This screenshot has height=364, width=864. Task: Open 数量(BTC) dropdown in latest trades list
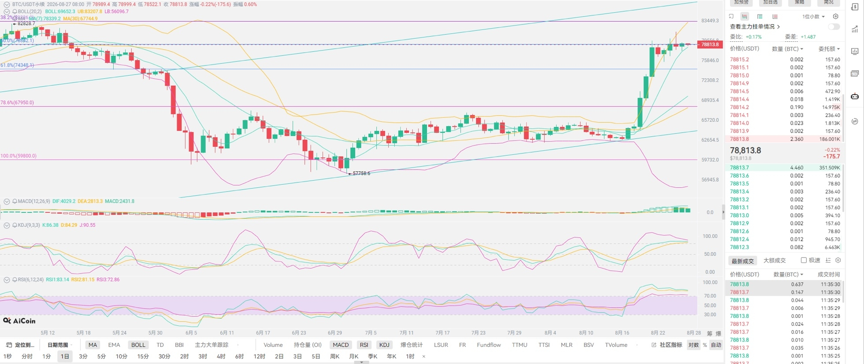788,274
